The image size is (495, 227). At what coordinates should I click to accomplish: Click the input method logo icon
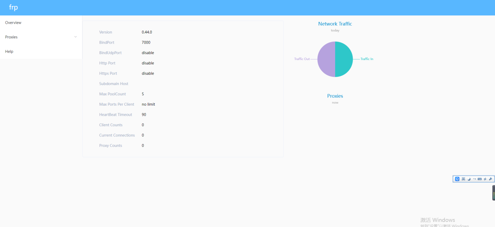pos(457,179)
